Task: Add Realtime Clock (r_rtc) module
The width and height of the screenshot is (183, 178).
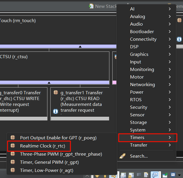Action: point(62,146)
